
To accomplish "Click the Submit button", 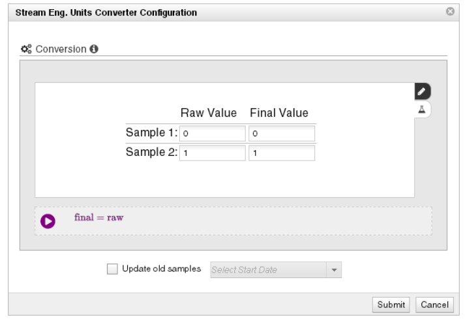I will [391, 305].
